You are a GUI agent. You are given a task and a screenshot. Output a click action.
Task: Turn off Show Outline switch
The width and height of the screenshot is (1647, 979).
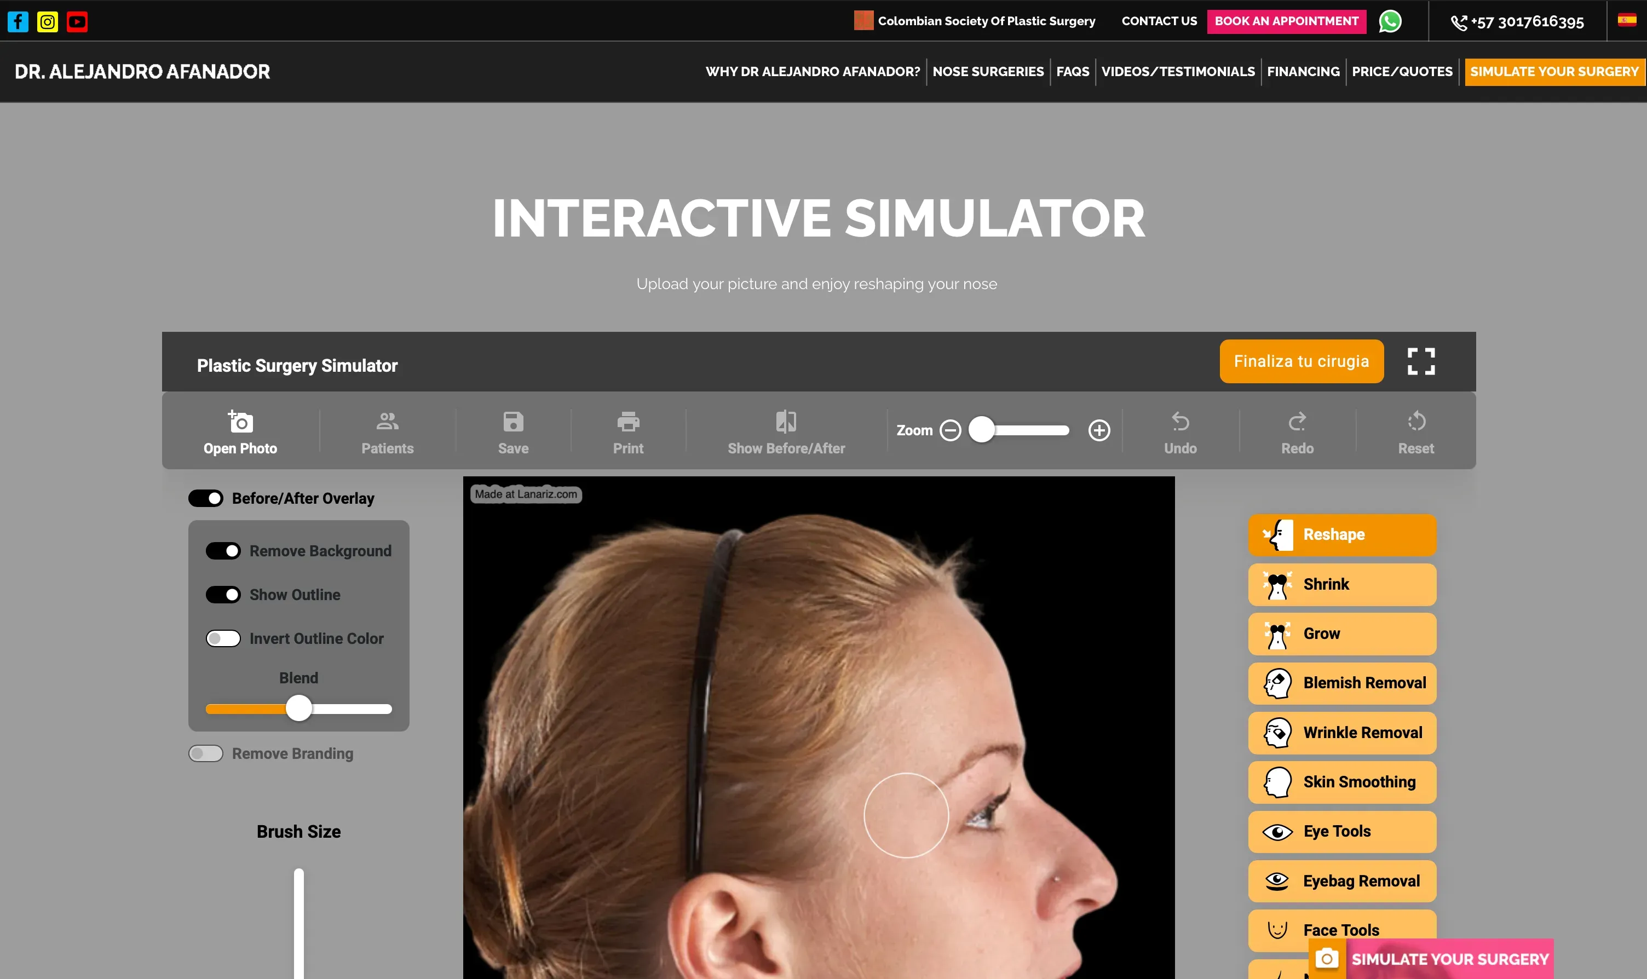point(223,595)
